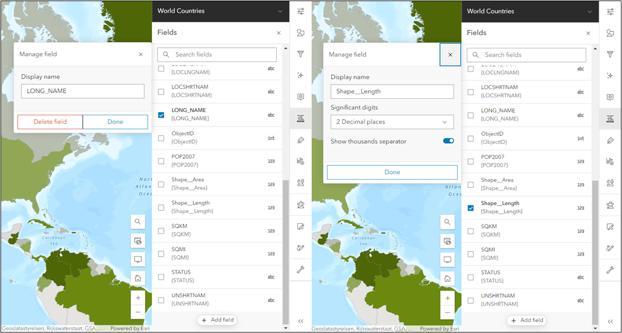Viewport: 622px width, 333px height.
Task: Click Done to confirm Shape__Length settings
Action: point(392,172)
